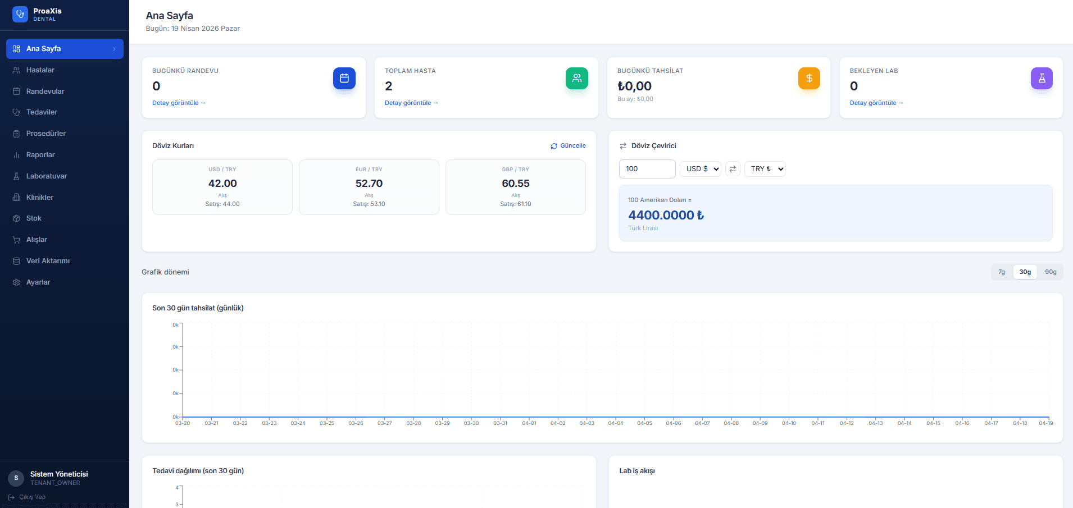Viewport: 1073px width, 508px height.
Task: Open Detay görüntüle under Bekleyen Lab
Action: pos(876,103)
